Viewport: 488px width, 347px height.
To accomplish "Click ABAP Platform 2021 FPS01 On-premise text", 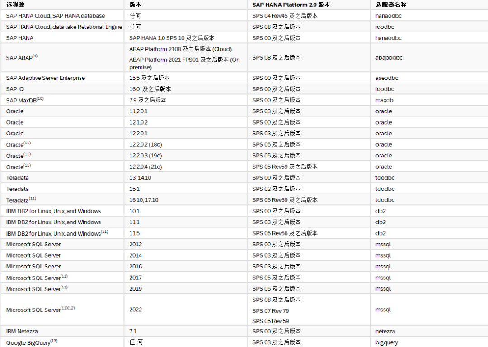I will (x=185, y=64).
